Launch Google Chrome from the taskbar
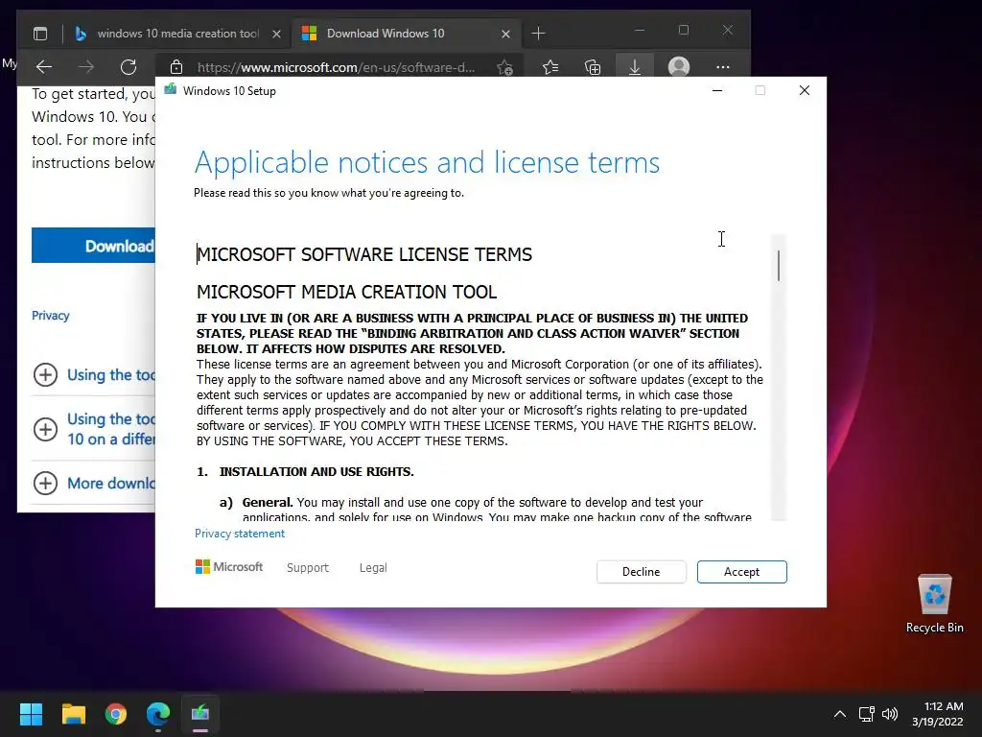Viewport: 982px width, 737px height. pyautogui.click(x=116, y=714)
